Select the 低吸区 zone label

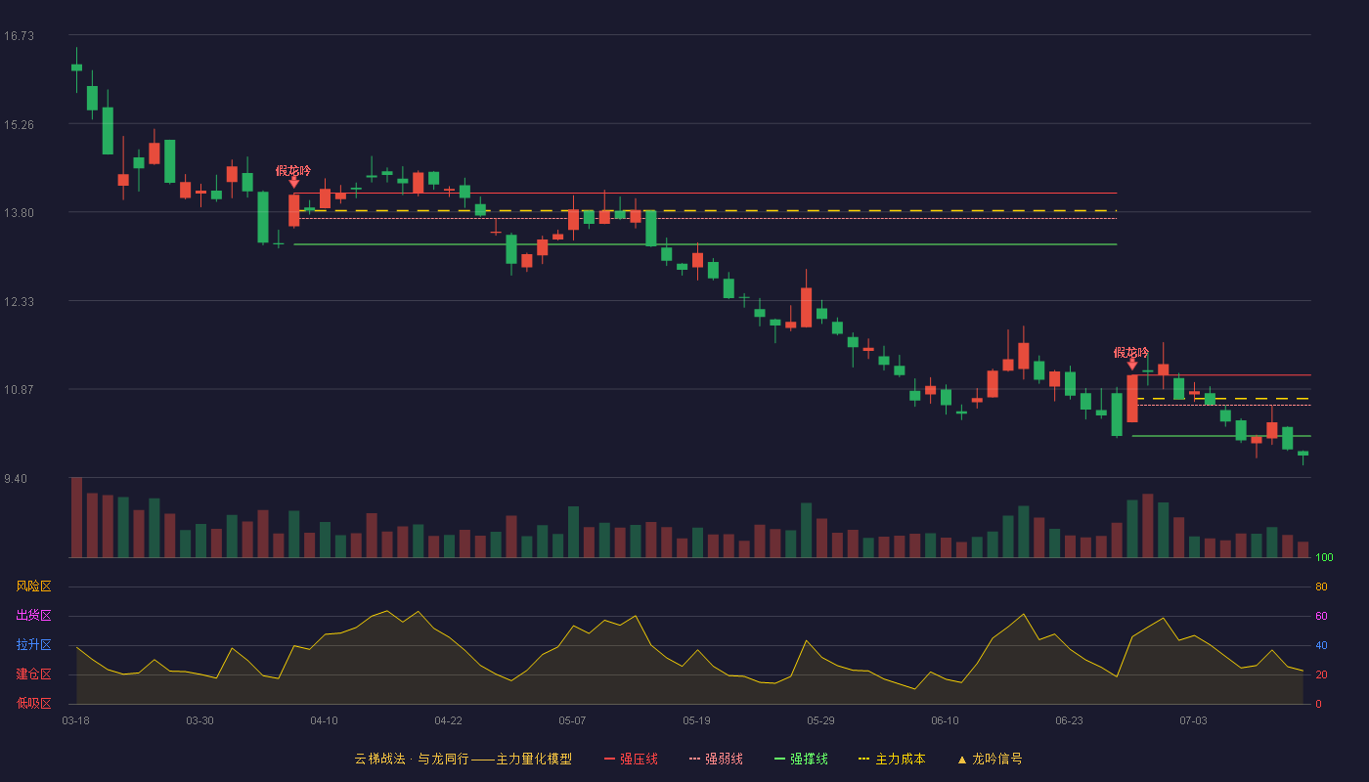[33, 704]
